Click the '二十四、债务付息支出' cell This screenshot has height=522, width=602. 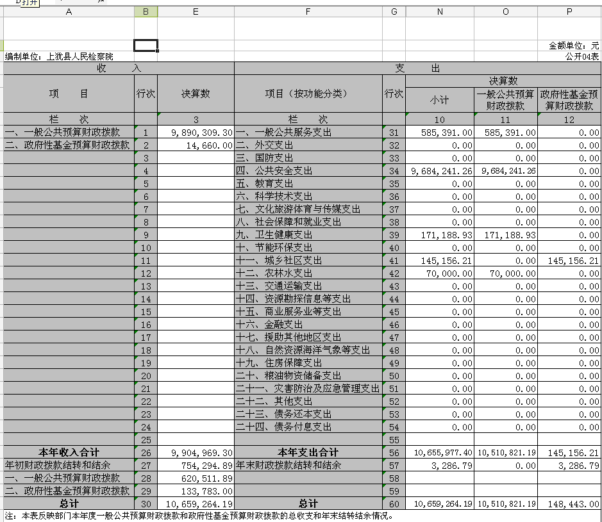[308, 427]
